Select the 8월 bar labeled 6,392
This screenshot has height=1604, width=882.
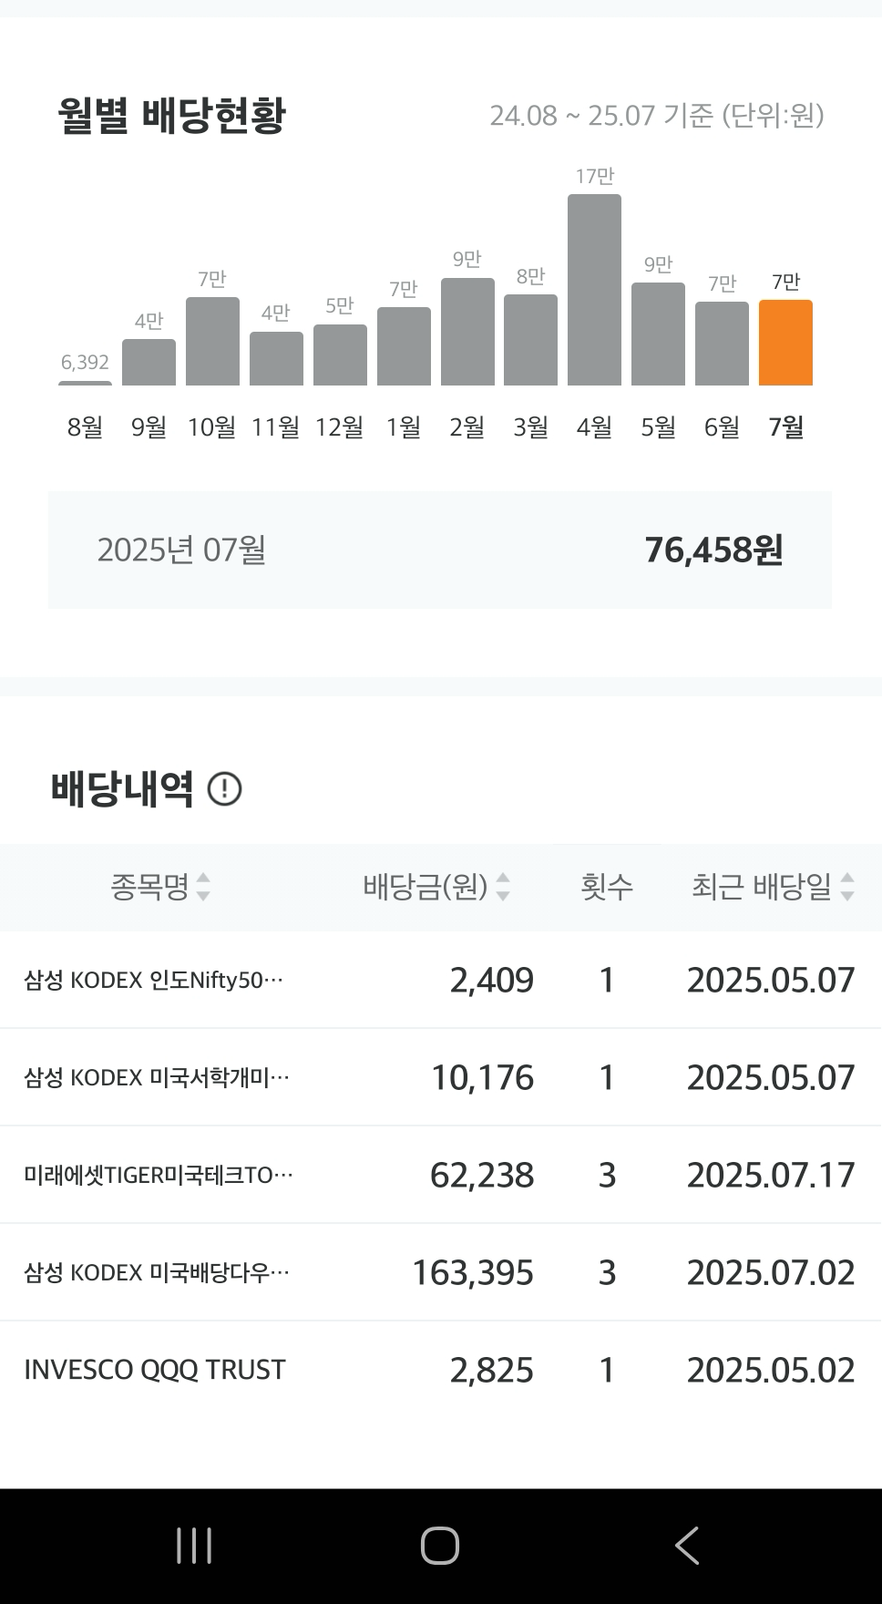[x=85, y=383]
